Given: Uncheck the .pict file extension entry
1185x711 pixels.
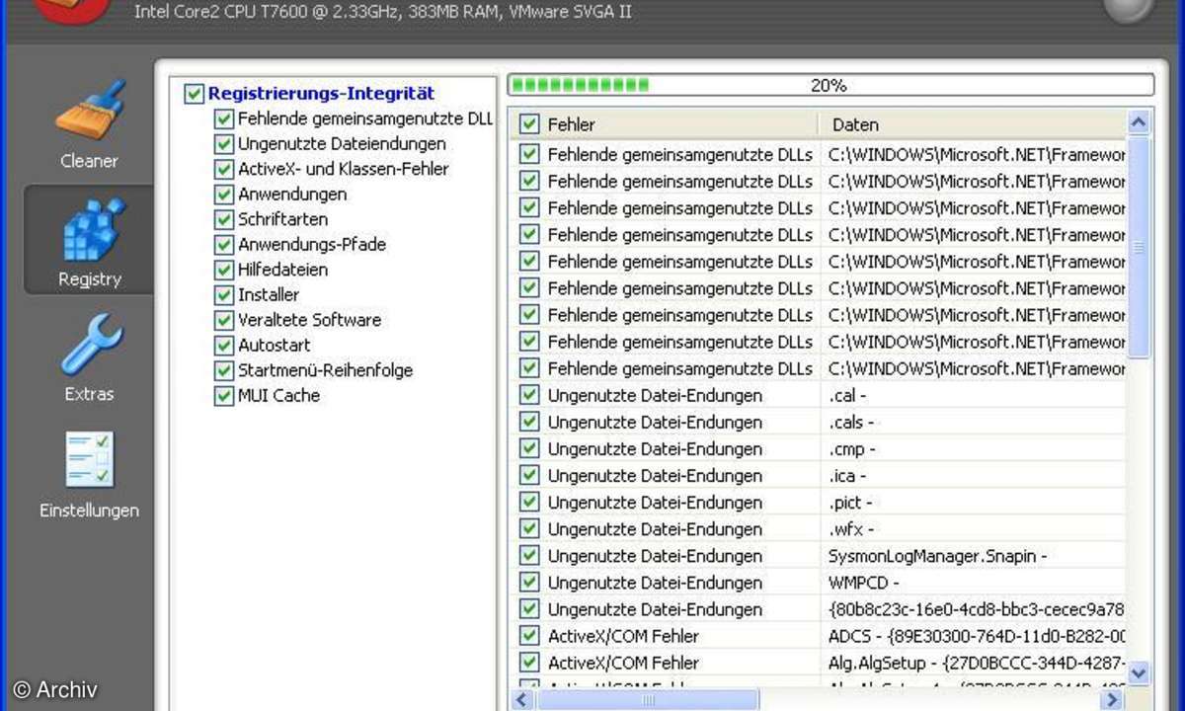Looking at the screenshot, I should (x=530, y=503).
